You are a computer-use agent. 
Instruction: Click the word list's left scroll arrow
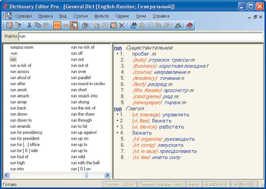point(7,175)
